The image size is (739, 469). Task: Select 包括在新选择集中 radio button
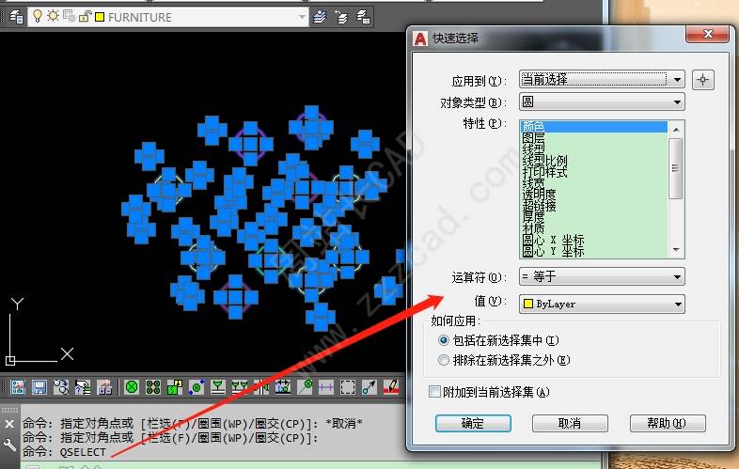(445, 341)
